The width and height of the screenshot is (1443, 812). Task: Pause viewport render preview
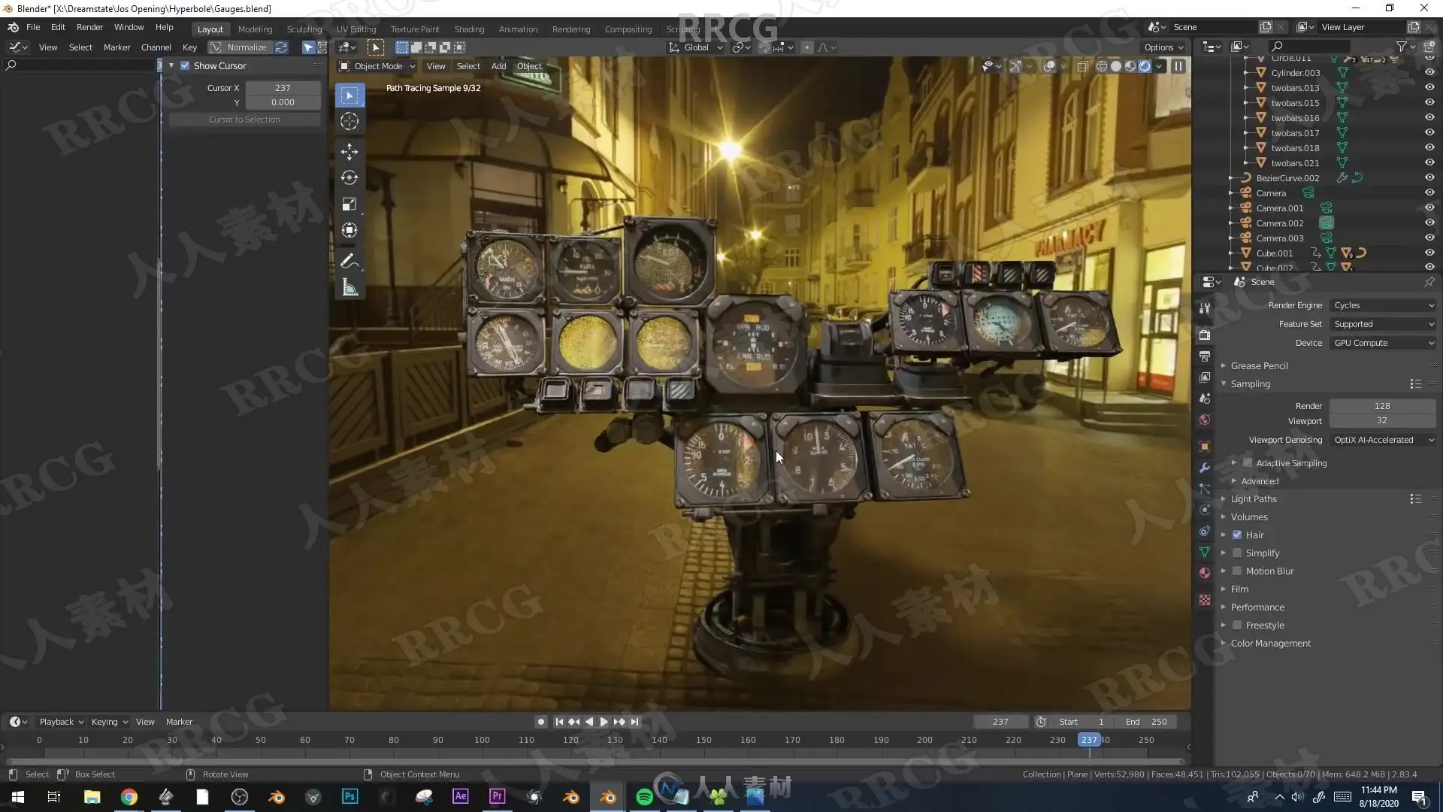coord(1178,66)
